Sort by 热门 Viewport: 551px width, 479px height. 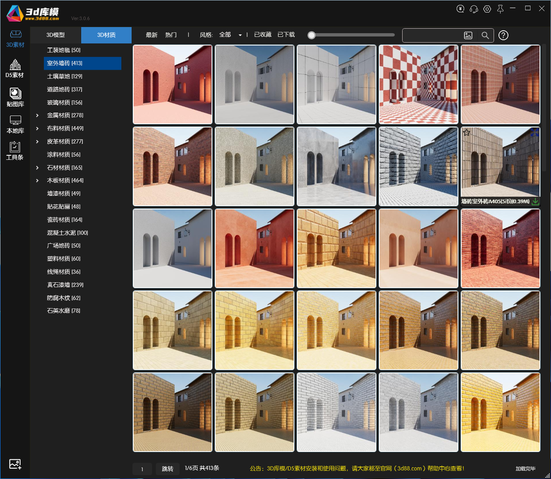click(x=171, y=35)
